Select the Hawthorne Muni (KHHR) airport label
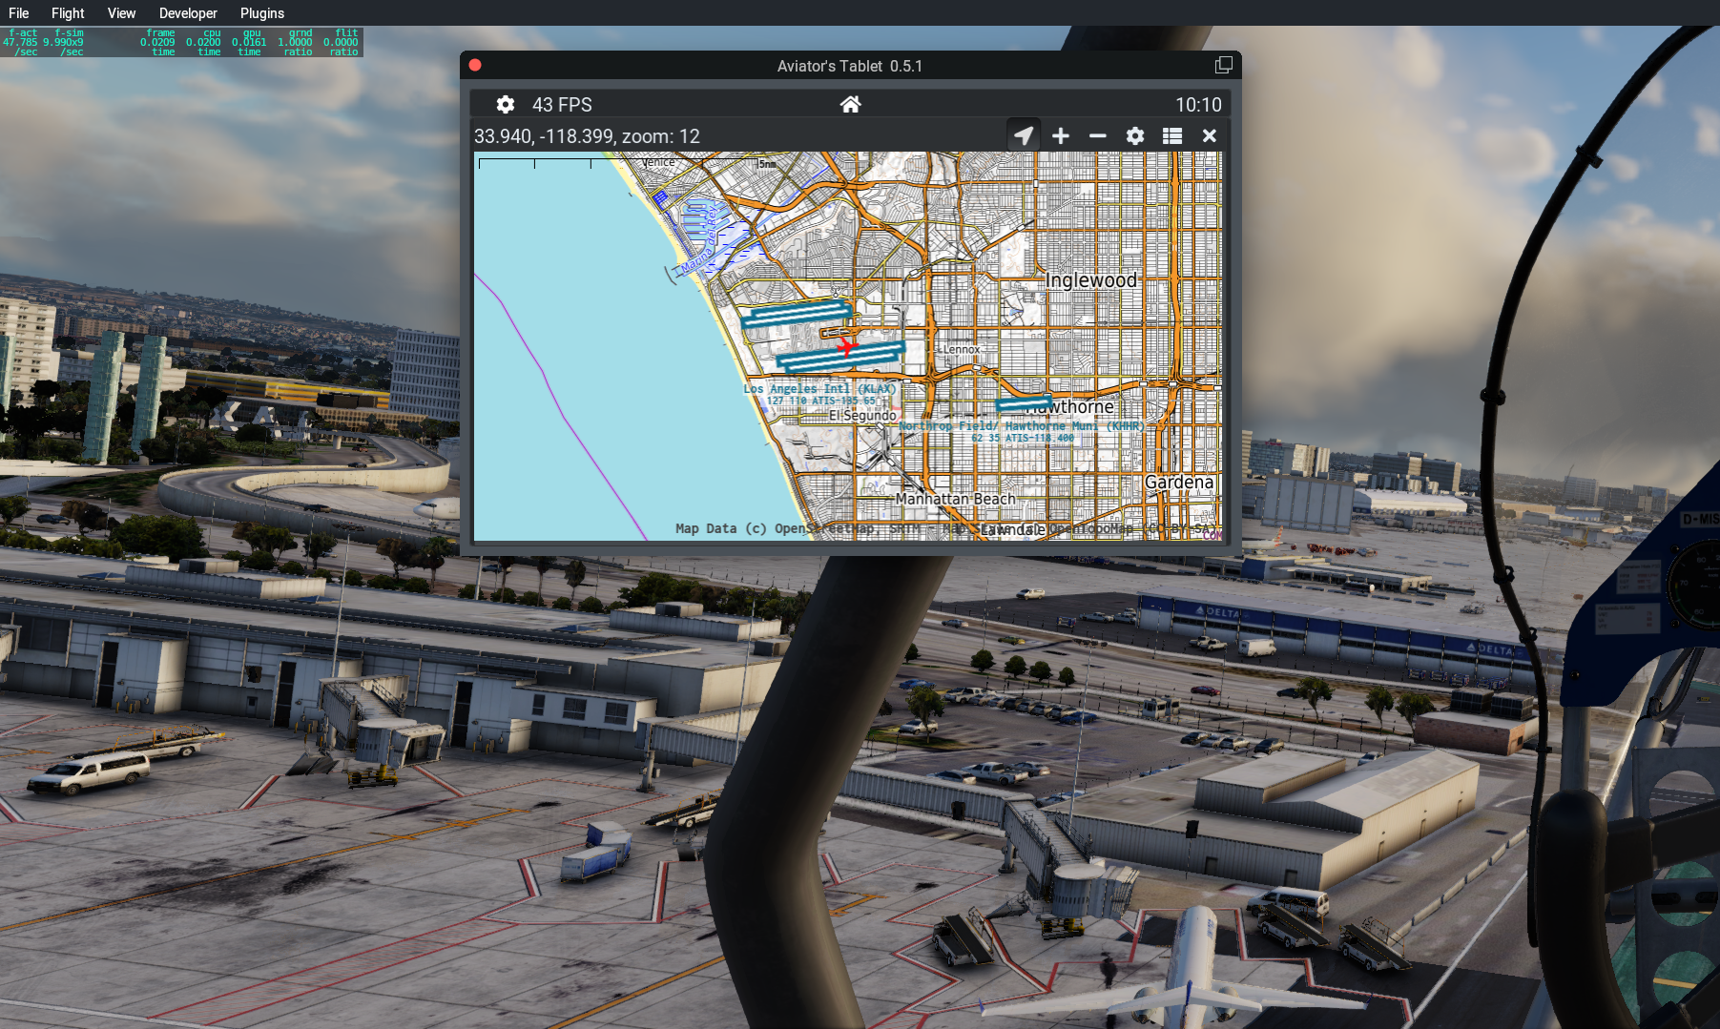The width and height of the screenshot is (1720, 1029). [1022, 426]
